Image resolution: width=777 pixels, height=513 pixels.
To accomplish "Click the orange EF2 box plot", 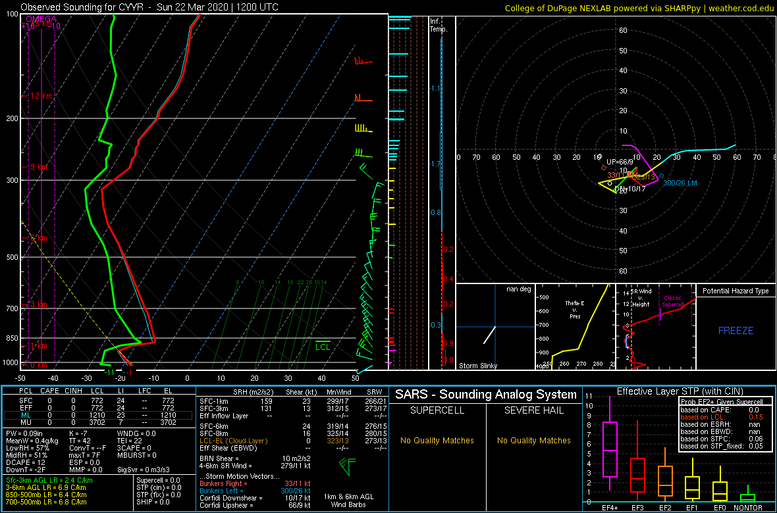I will pos(664,480).
